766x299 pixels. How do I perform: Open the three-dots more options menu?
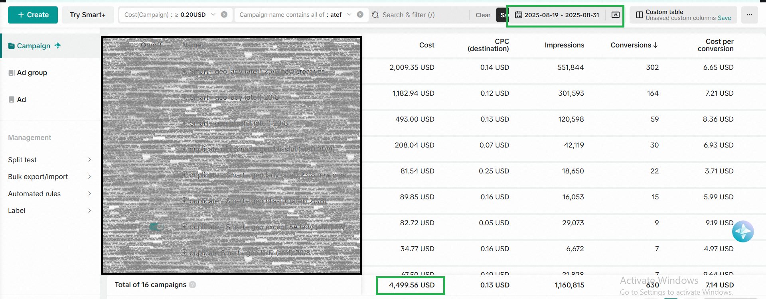click(x=749, y=15)
